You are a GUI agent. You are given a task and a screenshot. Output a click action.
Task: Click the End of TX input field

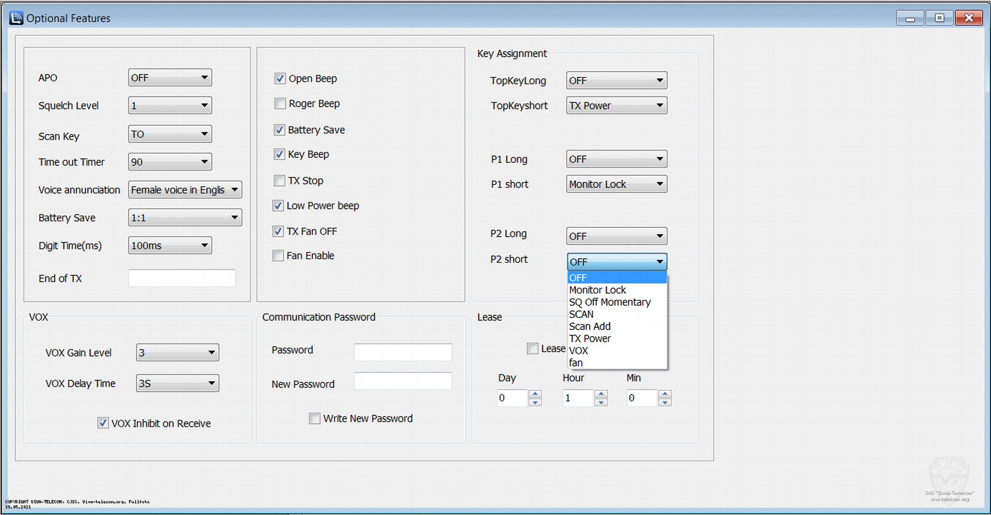182,278
